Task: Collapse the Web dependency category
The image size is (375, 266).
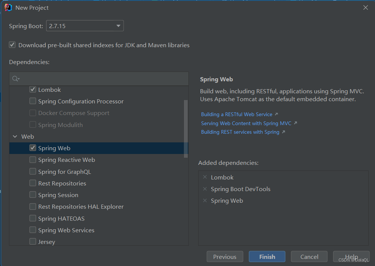Action: pos(15,137)
